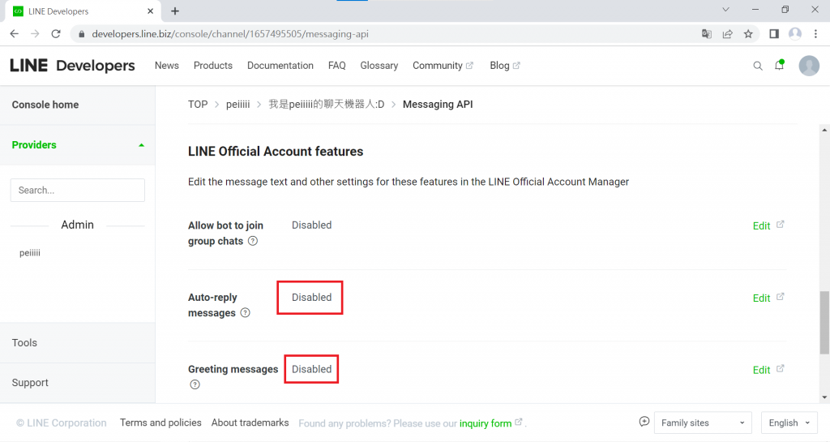Open the LINE account avatar menu

click(x=809, y=66)
